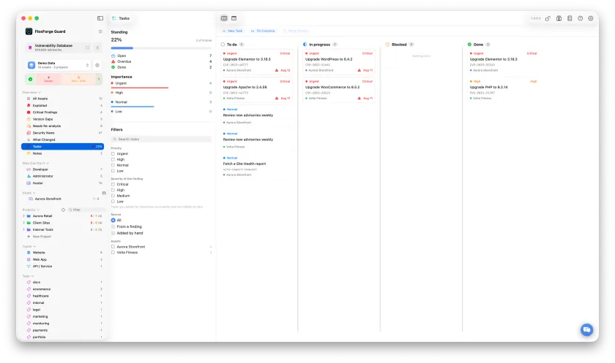Viewport: 615px width, 363px height.
Task: Click the target icon next to the Projects filter
Action: (63, 210)
